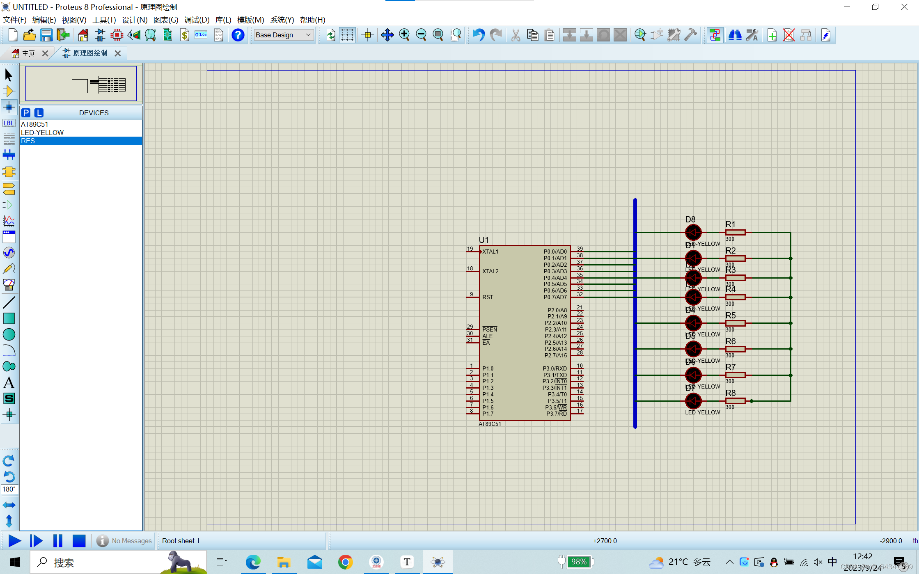Select LED-YELLOW in the devices list
Screen dimensions: 919x574
[81, 133]
